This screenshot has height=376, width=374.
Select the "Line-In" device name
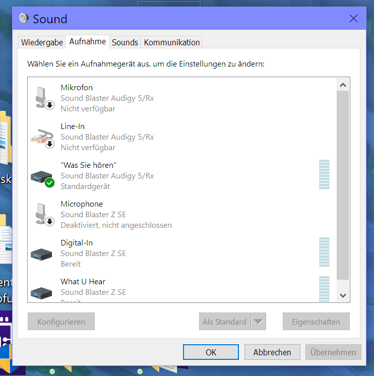click(73, 127)
